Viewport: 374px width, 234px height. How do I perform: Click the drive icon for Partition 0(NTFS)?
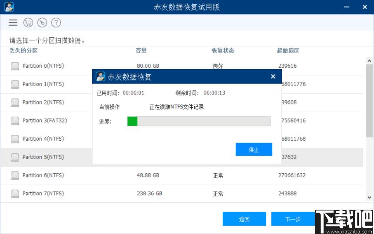tap(15, 66)
